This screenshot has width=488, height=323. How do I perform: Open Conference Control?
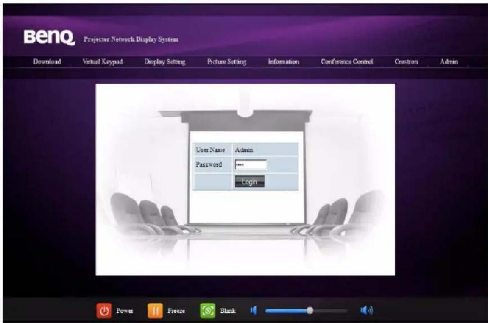click(x=347, y=61)
